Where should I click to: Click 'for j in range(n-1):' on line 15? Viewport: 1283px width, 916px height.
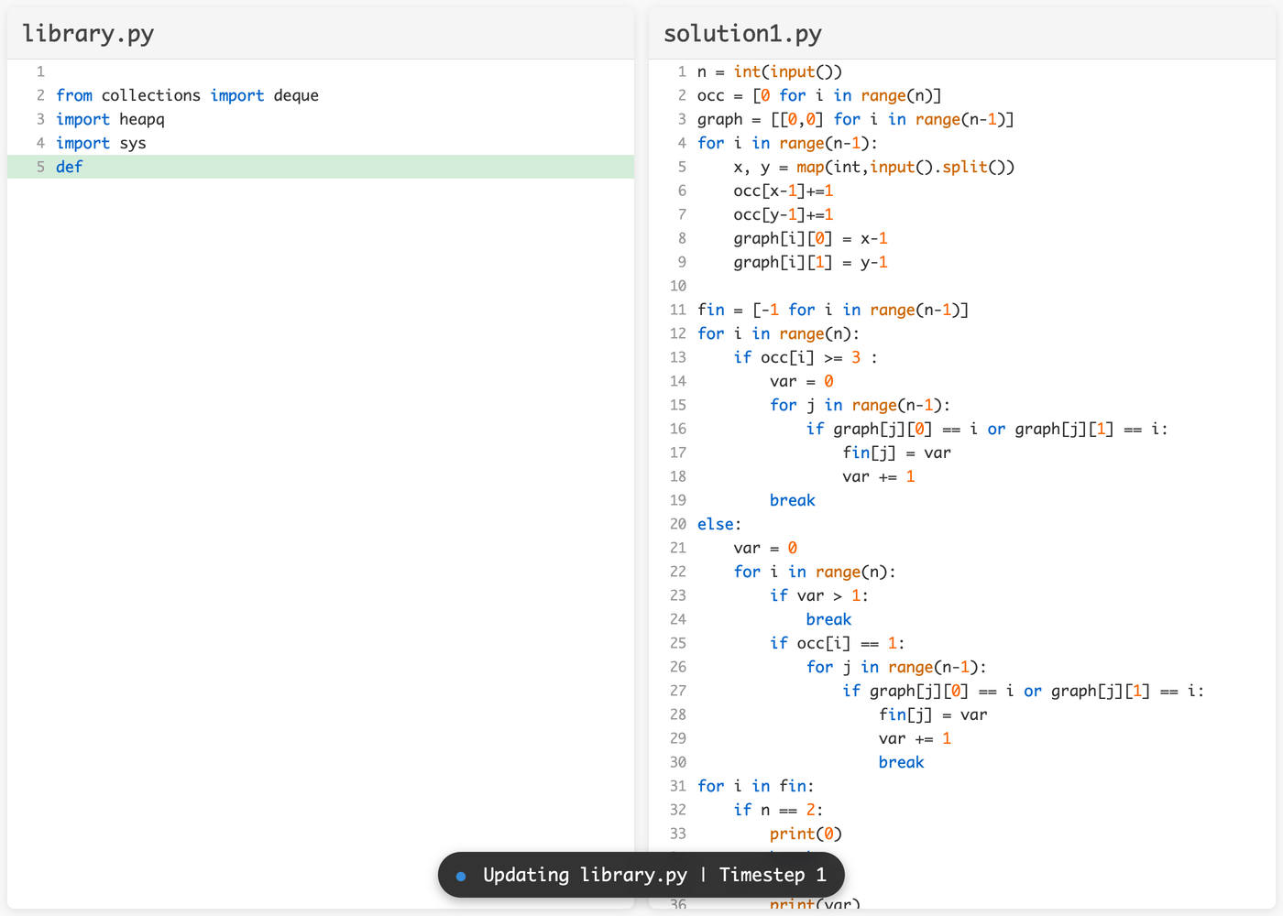pyautogui.click(x=861, y=405)
